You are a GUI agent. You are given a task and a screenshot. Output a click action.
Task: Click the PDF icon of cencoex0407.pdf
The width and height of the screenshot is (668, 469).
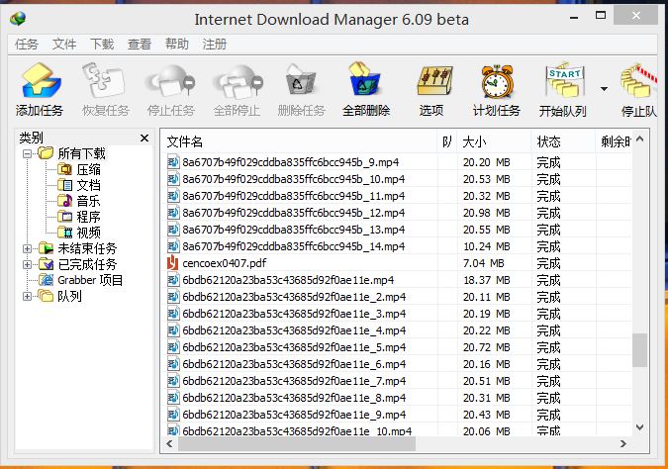coord(173,263)
